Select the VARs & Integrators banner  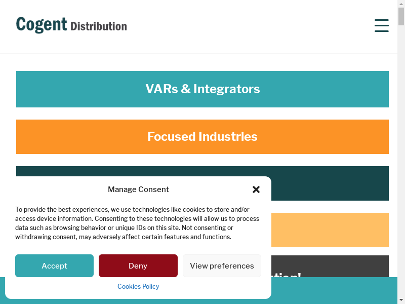(x=202, y=89)
